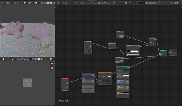Toggle proportional editing in viewport header
The width and height of the screenshot is (182, 106).
pyautogui.click(x=15, y=3)
